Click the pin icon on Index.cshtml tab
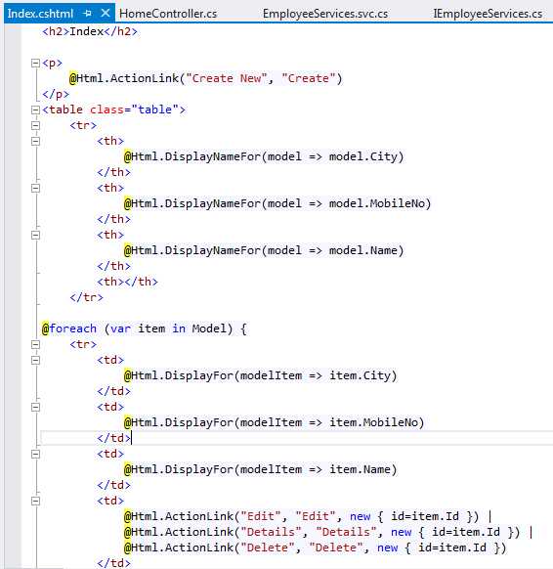This screenshot has height=569, width=553. (x=87, y=14)
